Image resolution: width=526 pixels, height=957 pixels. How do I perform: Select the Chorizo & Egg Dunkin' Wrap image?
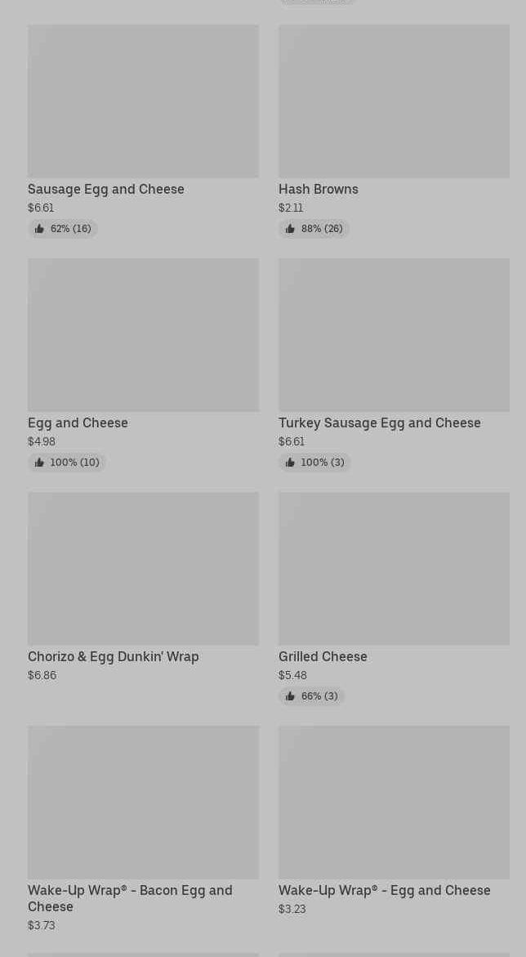(143, 568)
